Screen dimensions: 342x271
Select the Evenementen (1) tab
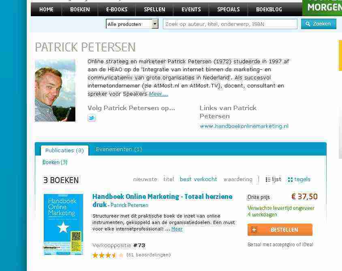point(119,149)
